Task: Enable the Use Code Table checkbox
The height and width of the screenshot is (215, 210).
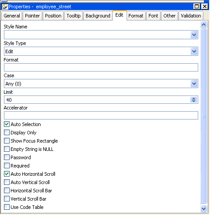Action: click(7, 207)
